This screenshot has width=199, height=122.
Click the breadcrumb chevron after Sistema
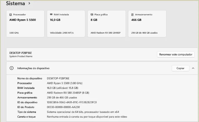(x=29, y=3)
